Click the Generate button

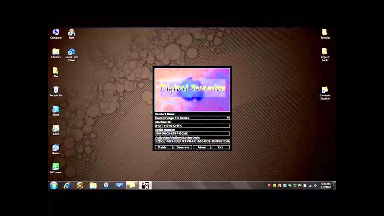(x=182, y=147)
